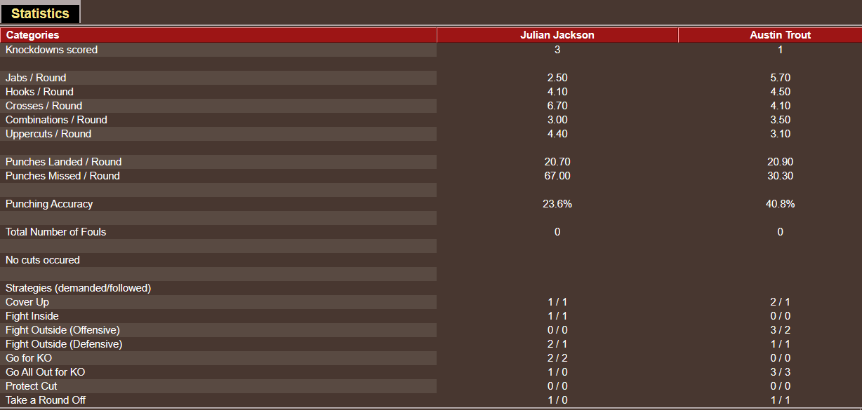This screenshot has width=862, height=410.
Task: Select the Knockdowns scored row label
Action: (52, 50)
